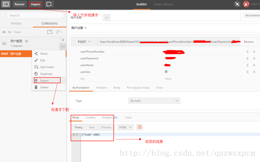The image size is (260, 162).
Task: Choose Share from the context menu
Action: point(49,54)
